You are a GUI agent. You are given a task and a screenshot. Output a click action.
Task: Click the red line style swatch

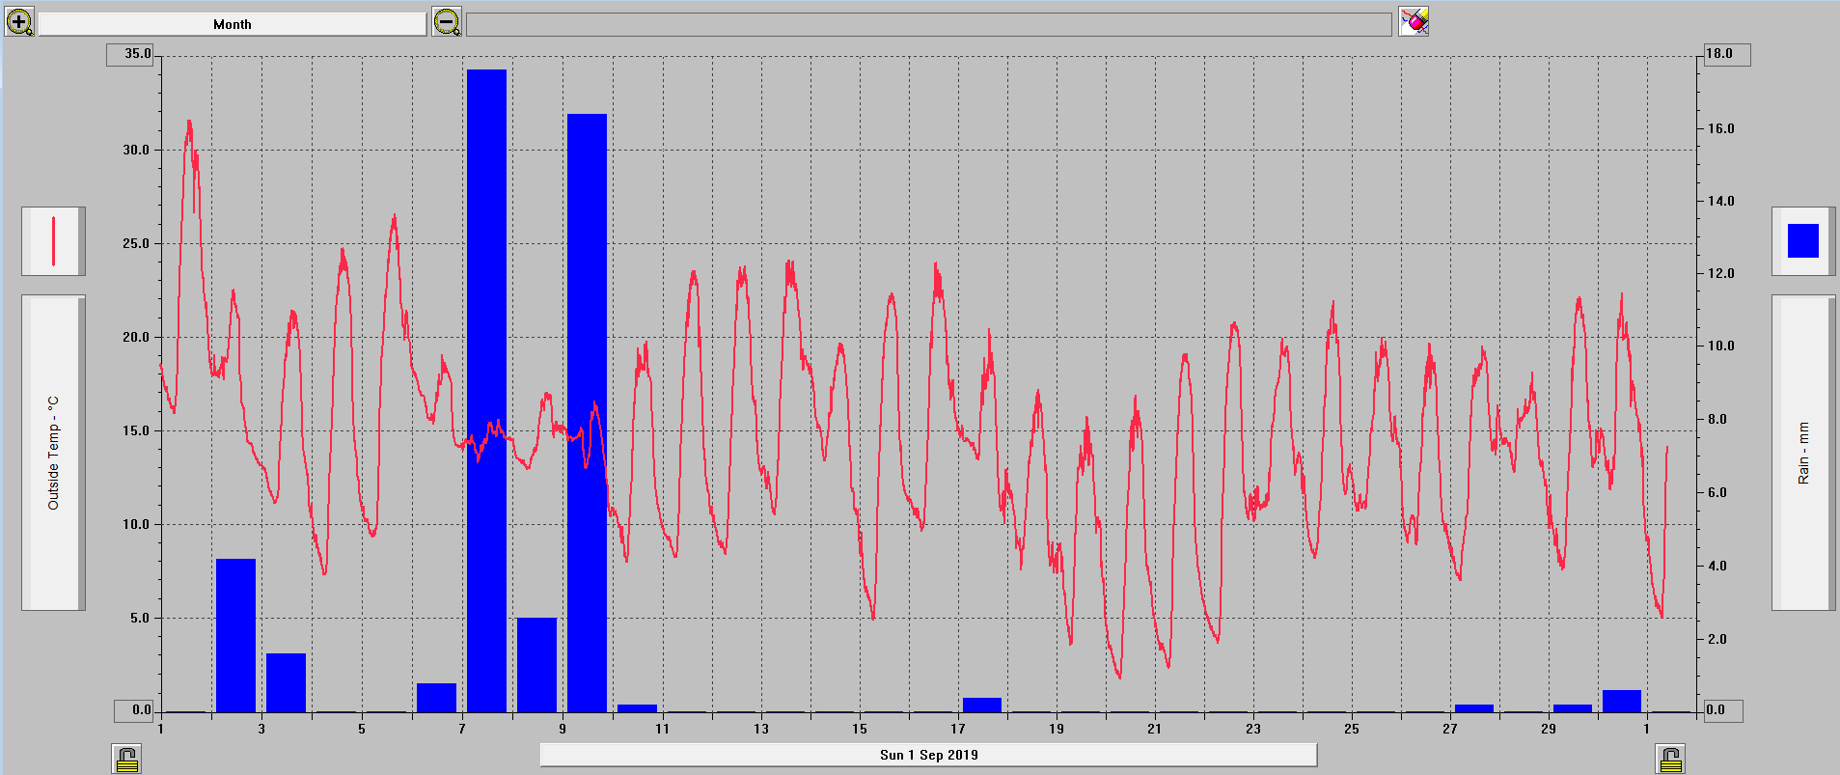tap(53, 241)
